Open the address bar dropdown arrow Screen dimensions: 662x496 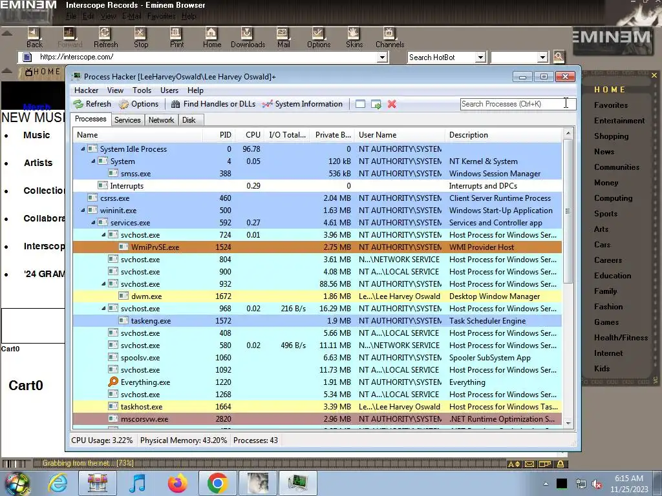[x=382, y=57]
